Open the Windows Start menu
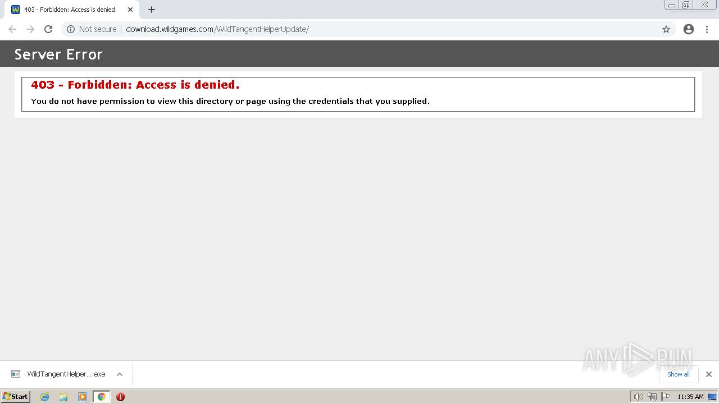 (x=16, y=397)
